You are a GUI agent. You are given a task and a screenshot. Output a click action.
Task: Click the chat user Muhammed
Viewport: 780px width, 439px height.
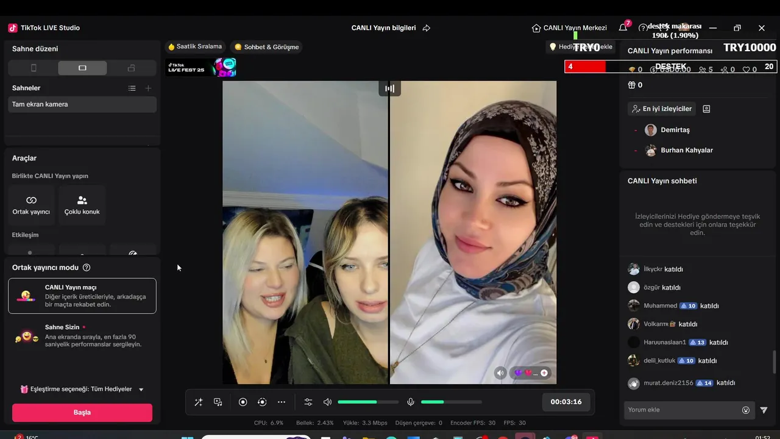tap(661, 305)
